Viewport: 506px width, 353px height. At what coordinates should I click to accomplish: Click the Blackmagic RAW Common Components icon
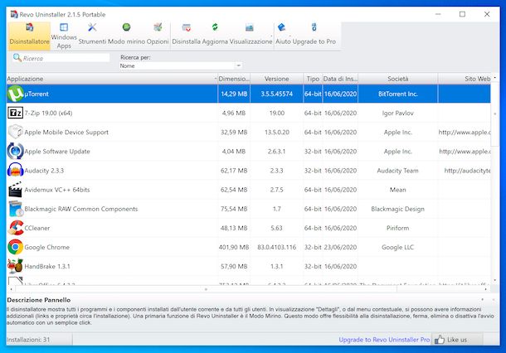pyautogui.click(x=16, y=209)
